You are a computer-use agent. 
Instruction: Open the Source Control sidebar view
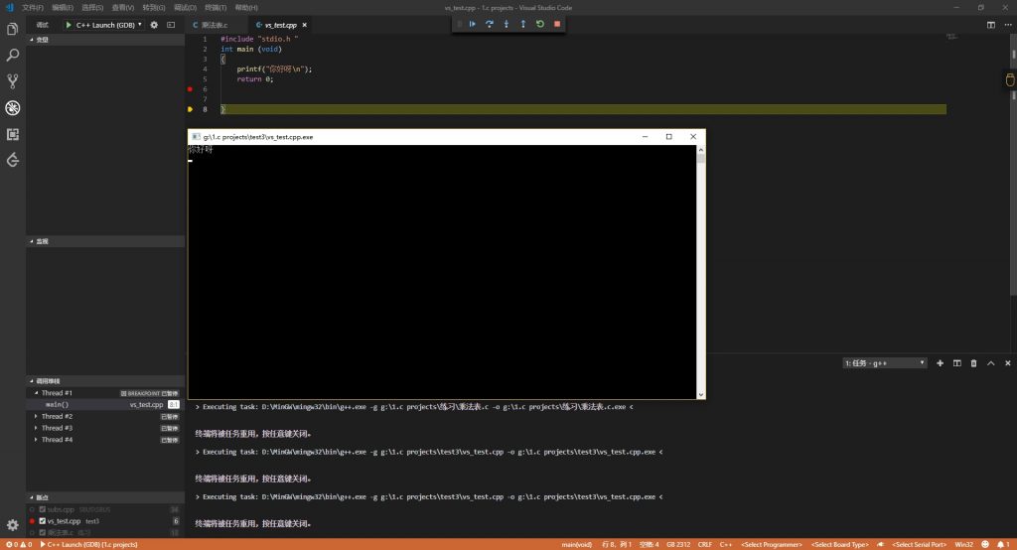pos(13,81)
